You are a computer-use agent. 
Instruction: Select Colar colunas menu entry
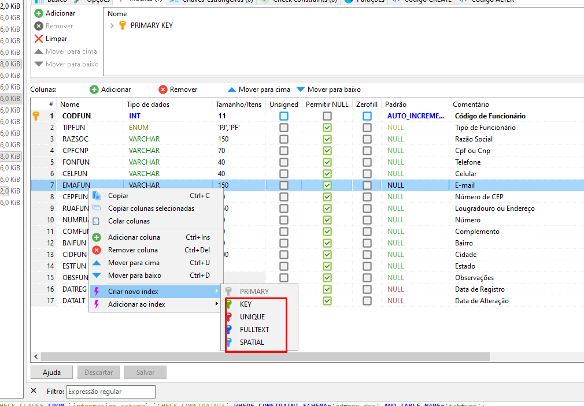pos(129,221)
